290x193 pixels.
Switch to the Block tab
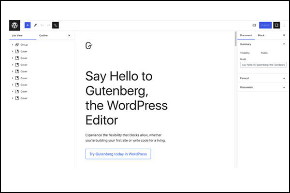coord(261,35)
